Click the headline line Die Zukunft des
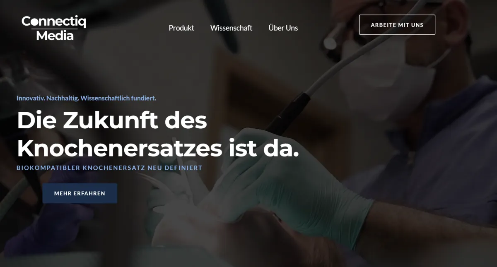Image resolution: width=497 pixels, height=267 pixels. click(x=112, y=120)
